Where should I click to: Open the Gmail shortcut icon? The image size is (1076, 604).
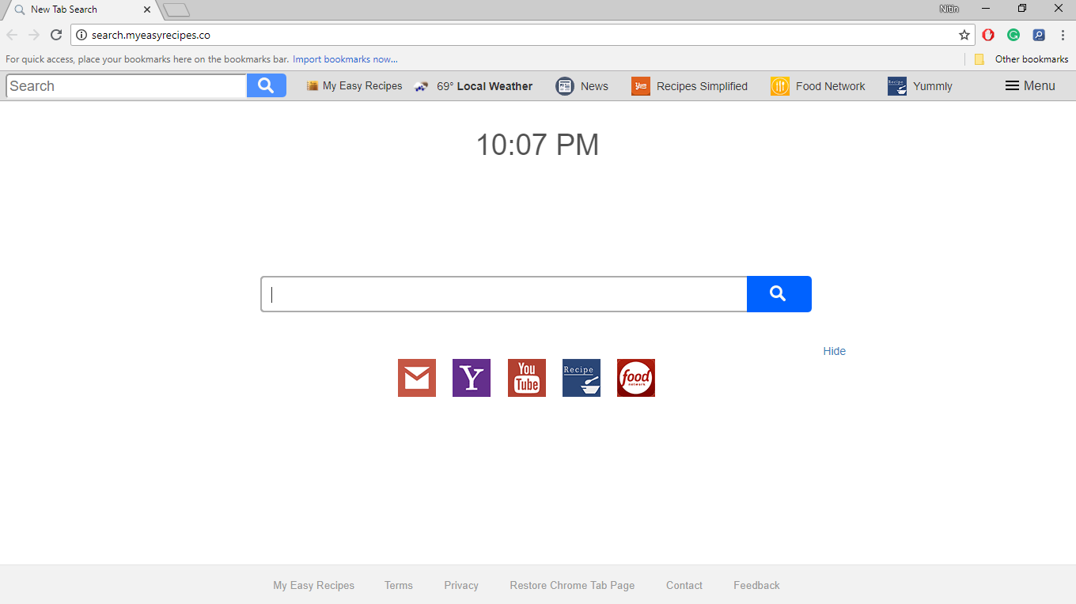click(x=416, y=378)
